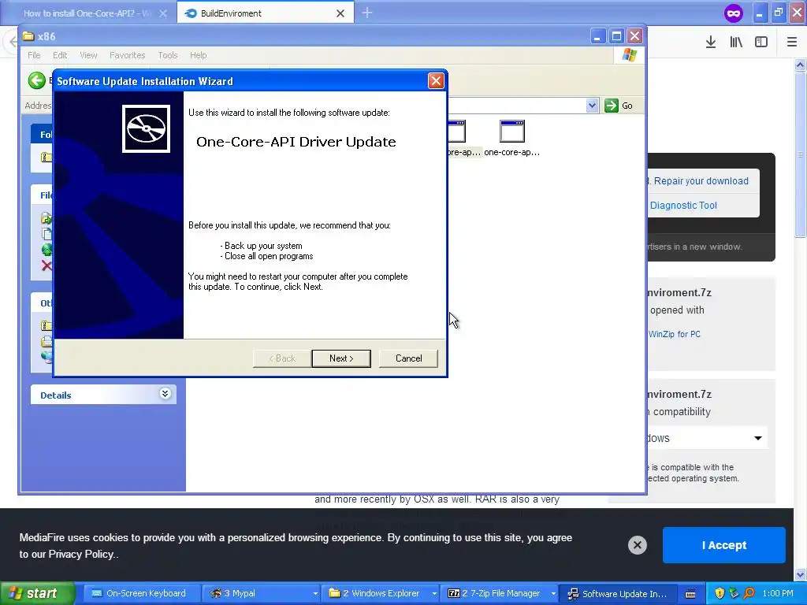Open the Windows start menu
807x605 pixels.
click(37, 593)
